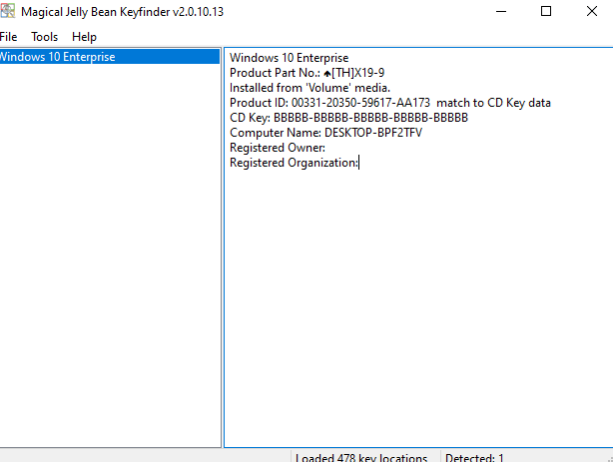Click the 'Detected: 1' status entry

click(x=474, y=457)
